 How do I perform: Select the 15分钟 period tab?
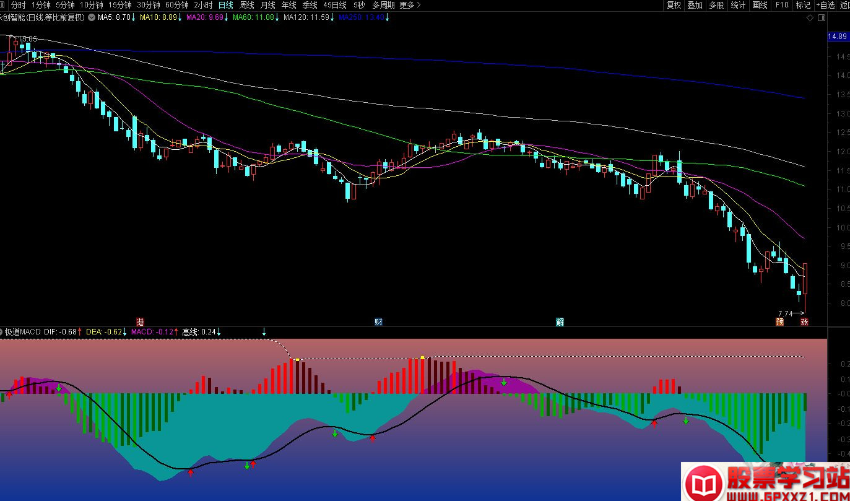119,5
